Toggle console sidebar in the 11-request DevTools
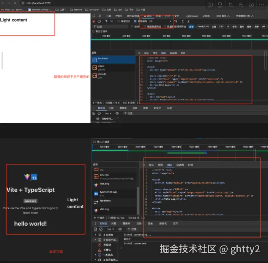The width and height of the screenshot is (268, 263). coord(95,229)
